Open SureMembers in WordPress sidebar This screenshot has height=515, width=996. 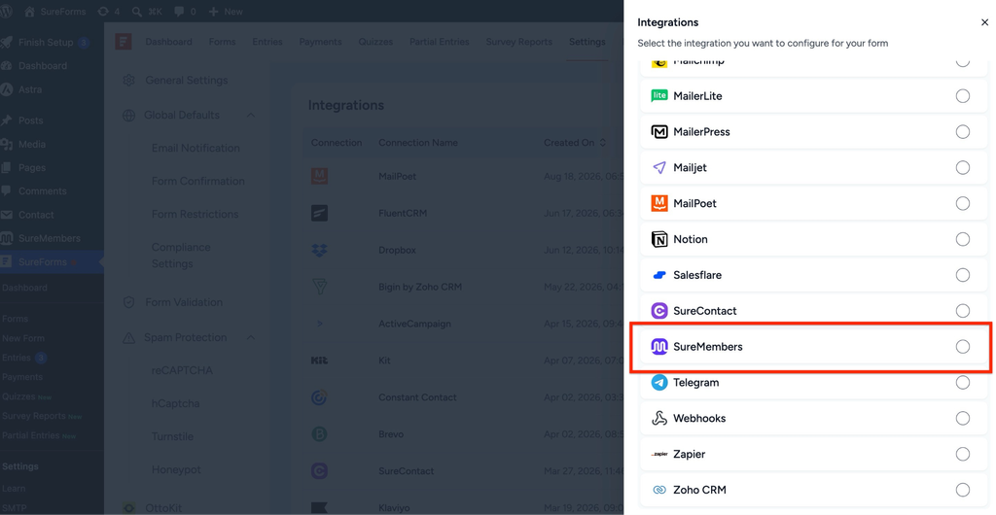pos(50,238)
